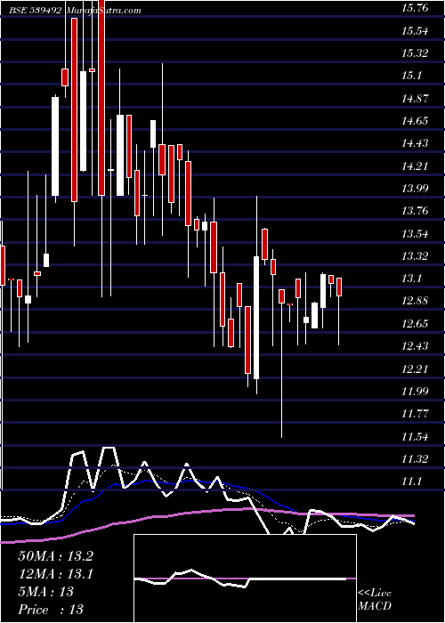Click the 15.32 price axis label
The image size is (445, 623).
[x=415, y=53]
